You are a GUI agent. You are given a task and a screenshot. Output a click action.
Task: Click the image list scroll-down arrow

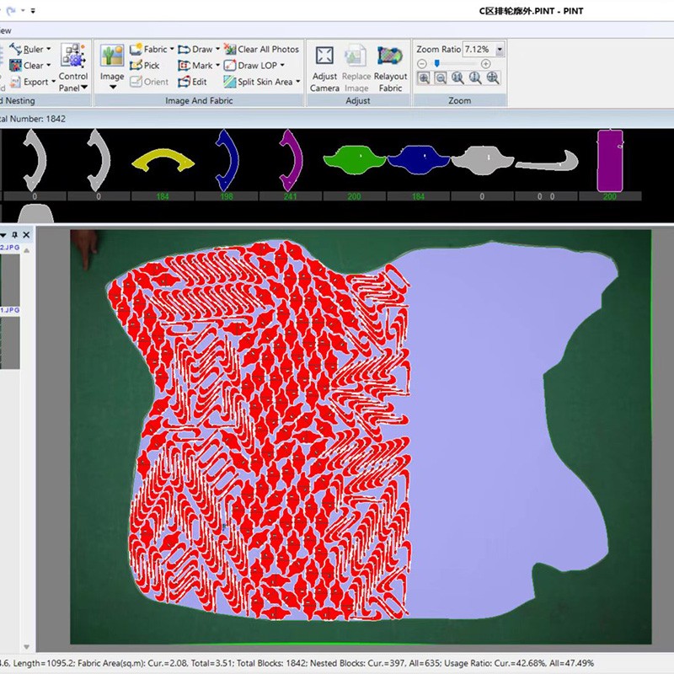[x=27, y=647]
